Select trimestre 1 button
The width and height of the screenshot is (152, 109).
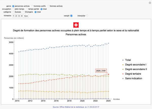13,16
